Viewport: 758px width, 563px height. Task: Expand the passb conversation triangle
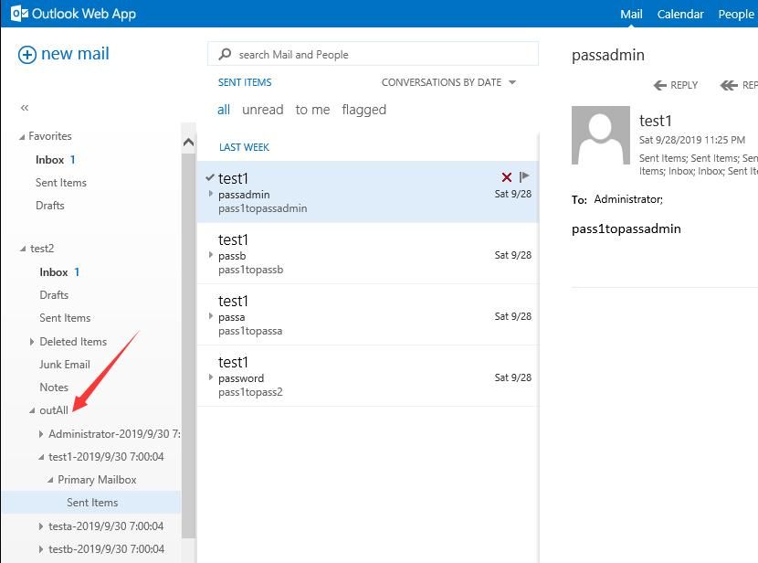coord(211,254)
